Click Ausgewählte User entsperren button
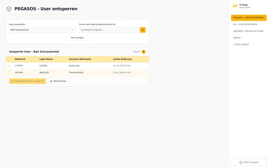 [27, 81]
